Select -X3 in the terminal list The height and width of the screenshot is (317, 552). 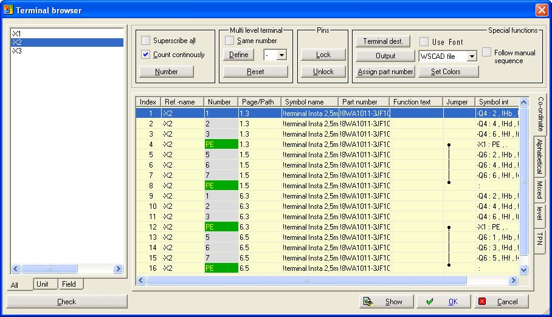coord(67,50)
